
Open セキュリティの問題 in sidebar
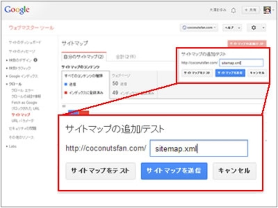click(23, 128)
